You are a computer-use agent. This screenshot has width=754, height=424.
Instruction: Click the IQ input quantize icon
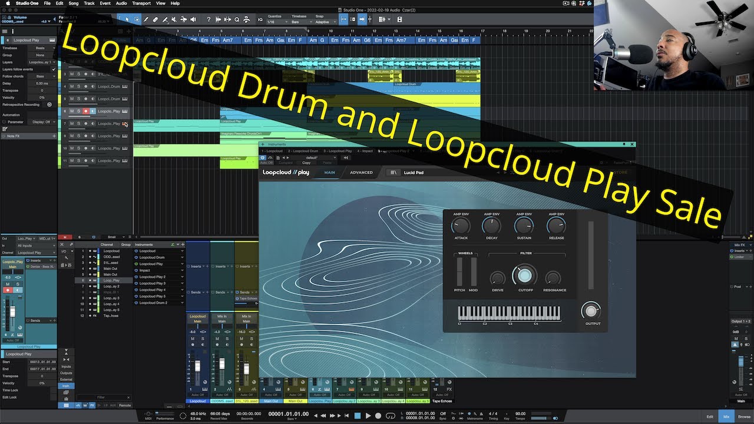260,19
